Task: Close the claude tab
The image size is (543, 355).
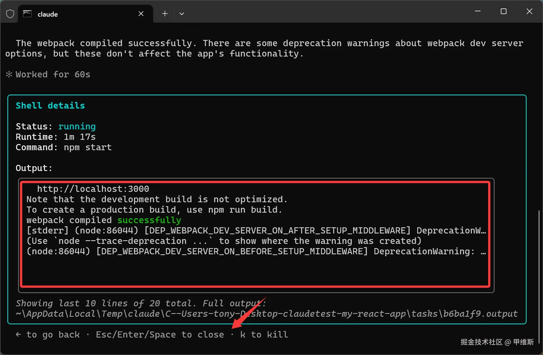Action: (141, 14)
